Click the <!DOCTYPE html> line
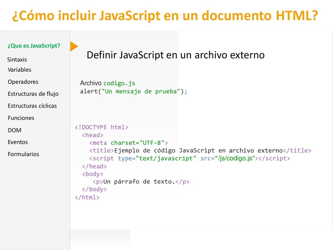The height and width of the screenshot is (250, 333). (101, 127)
